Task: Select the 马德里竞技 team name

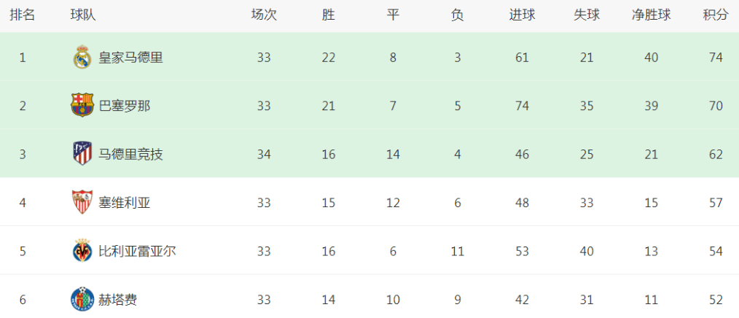Action: [x=131, y=155]
